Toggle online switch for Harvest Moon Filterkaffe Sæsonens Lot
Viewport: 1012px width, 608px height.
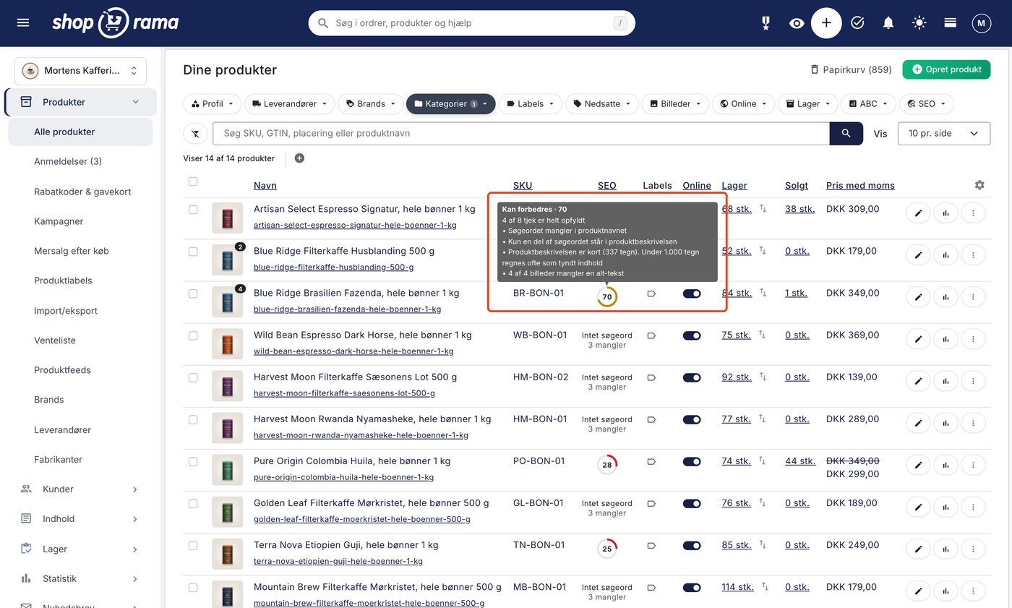tap(692, 377)
